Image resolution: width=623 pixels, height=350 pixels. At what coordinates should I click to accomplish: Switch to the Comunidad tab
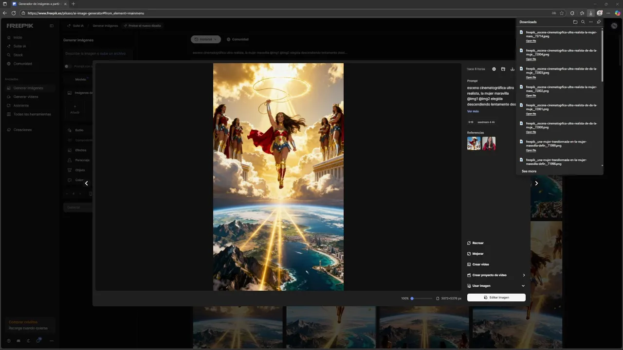coord(238,39)
